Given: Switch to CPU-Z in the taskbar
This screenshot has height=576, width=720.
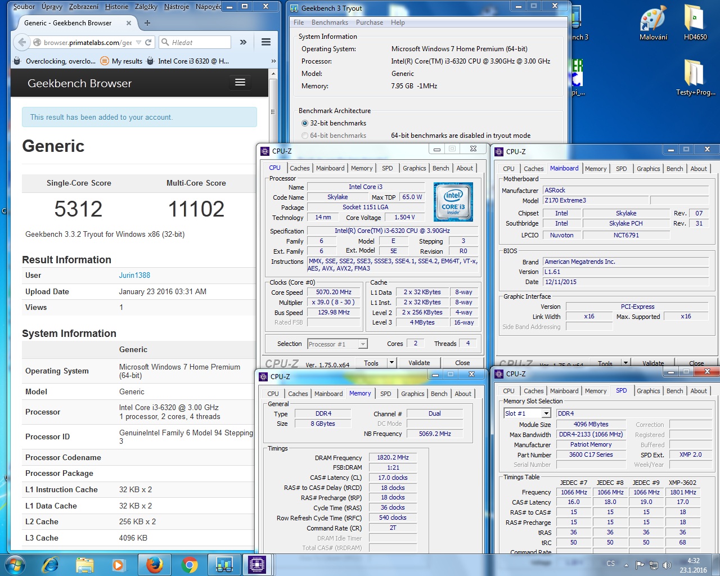Looking at the screenshot, I should (257, 565).
